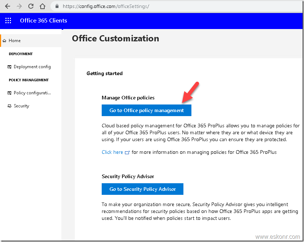This screenshot has width=304, height=242.
Task: Open the Office app launcher waffle
Action: pos(8,21)
